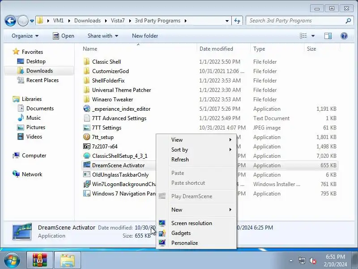
Task: Click the search magnifier icon
Action: click(x=348, y=21)
